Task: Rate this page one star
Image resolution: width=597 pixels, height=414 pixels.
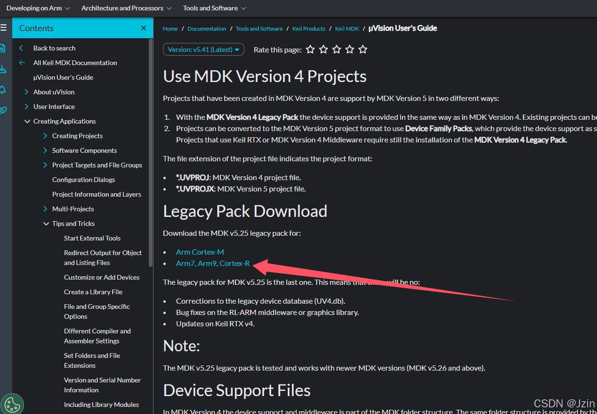Action: point(310,50)
